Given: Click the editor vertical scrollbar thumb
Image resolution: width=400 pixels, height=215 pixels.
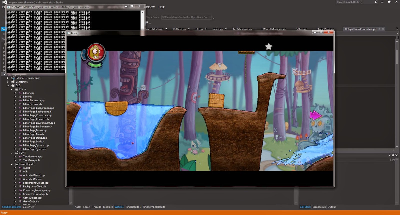Looking at the screenshot, I should point(397,57).
